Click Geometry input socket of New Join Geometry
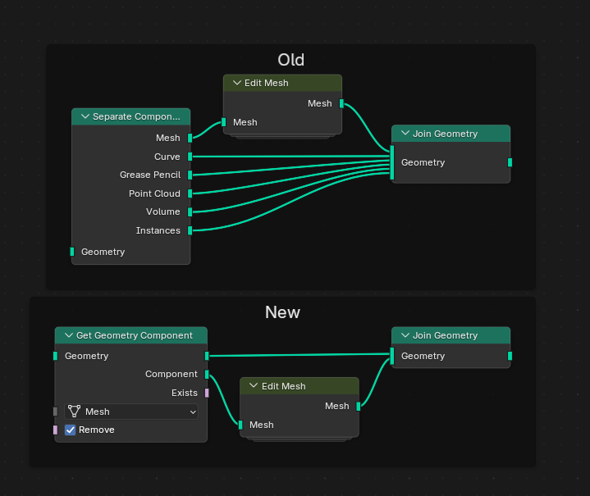This screenshot has width=590, height=496. 392,356
